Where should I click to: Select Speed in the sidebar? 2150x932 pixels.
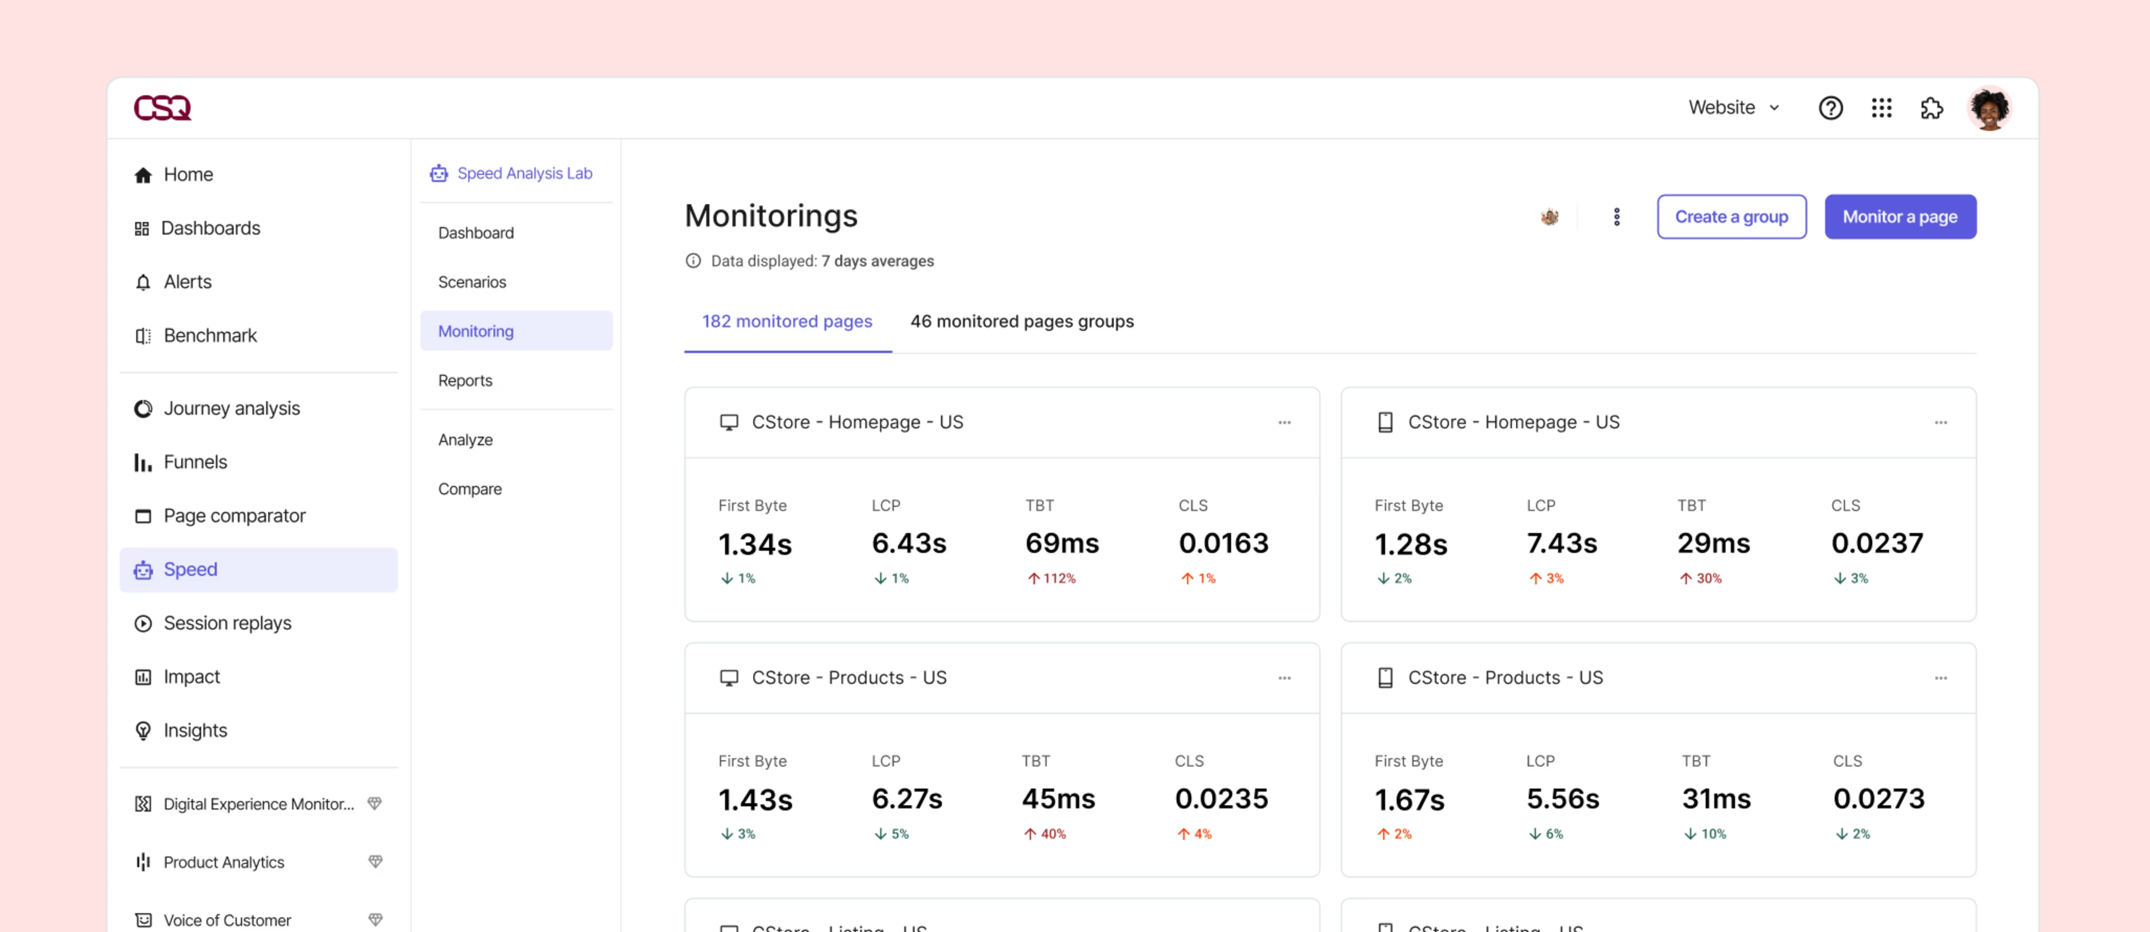(x=259, y=569)
